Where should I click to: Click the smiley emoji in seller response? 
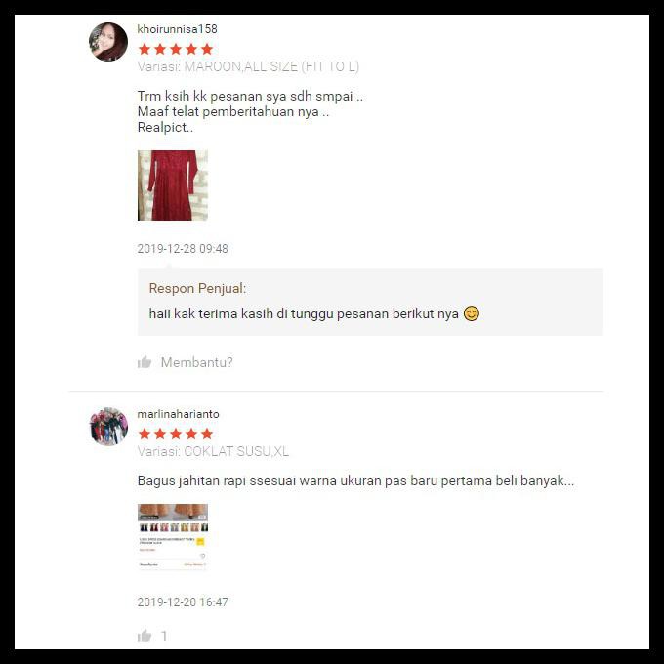tap(472, 313)
